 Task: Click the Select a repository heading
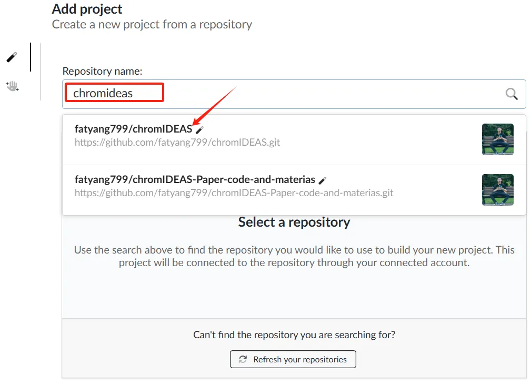click(294, 222)
